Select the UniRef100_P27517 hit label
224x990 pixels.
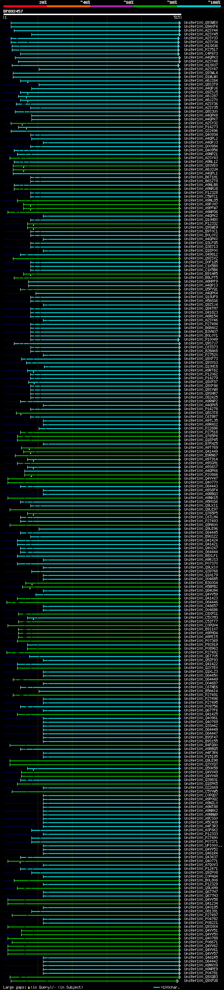201,50
